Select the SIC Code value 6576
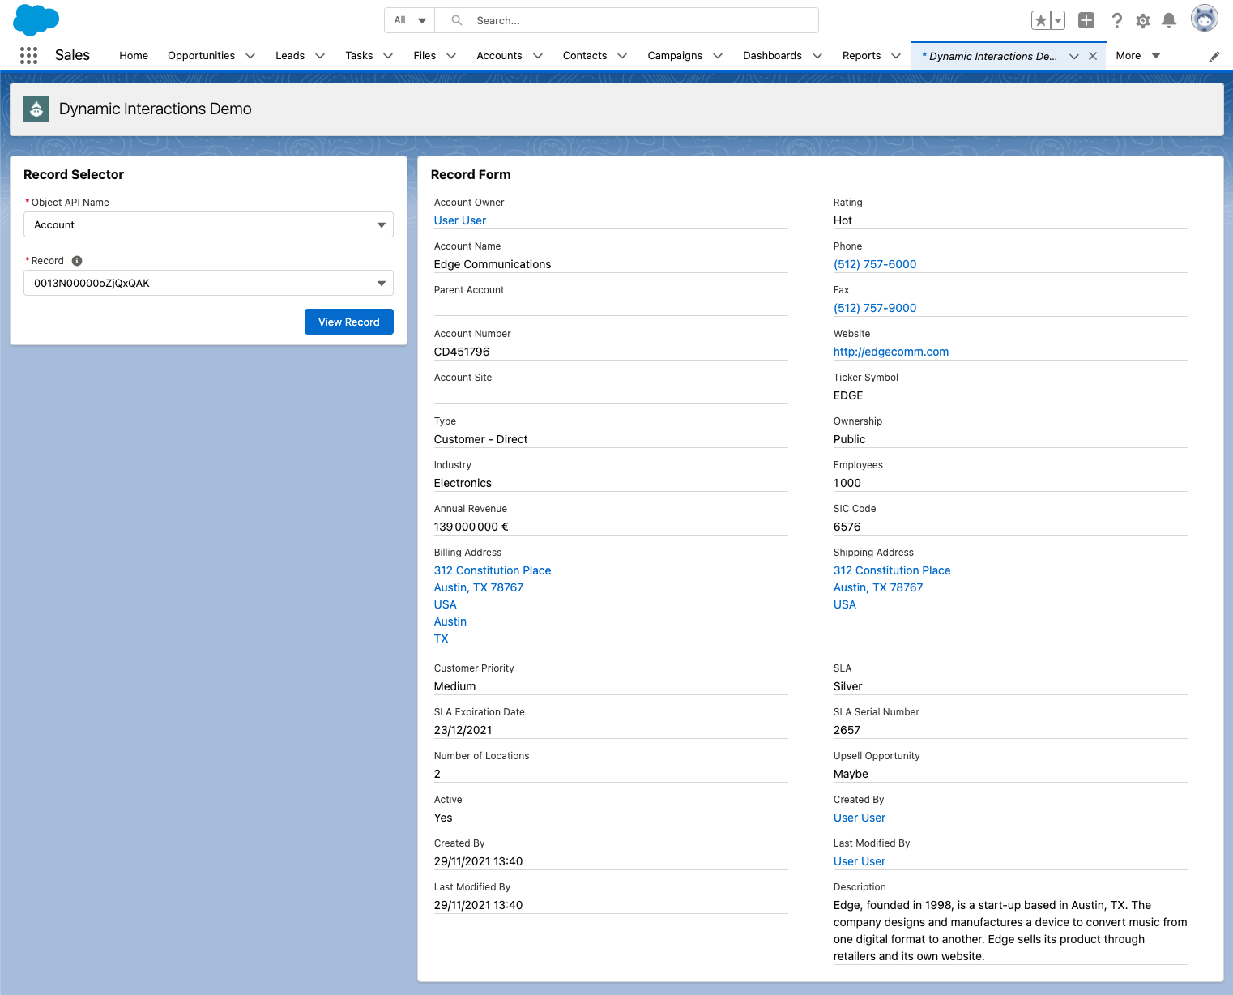Viewport: 1233px width, 995px height. click(x=847, y=527)
